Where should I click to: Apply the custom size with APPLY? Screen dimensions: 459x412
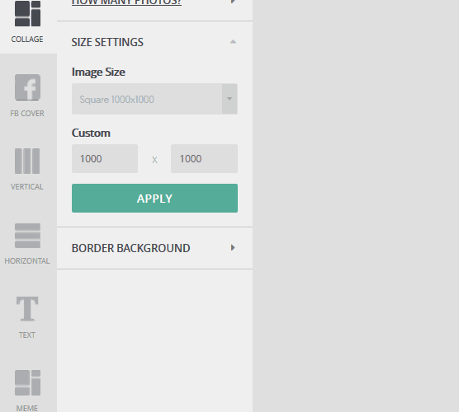click(x=154, y=198)
